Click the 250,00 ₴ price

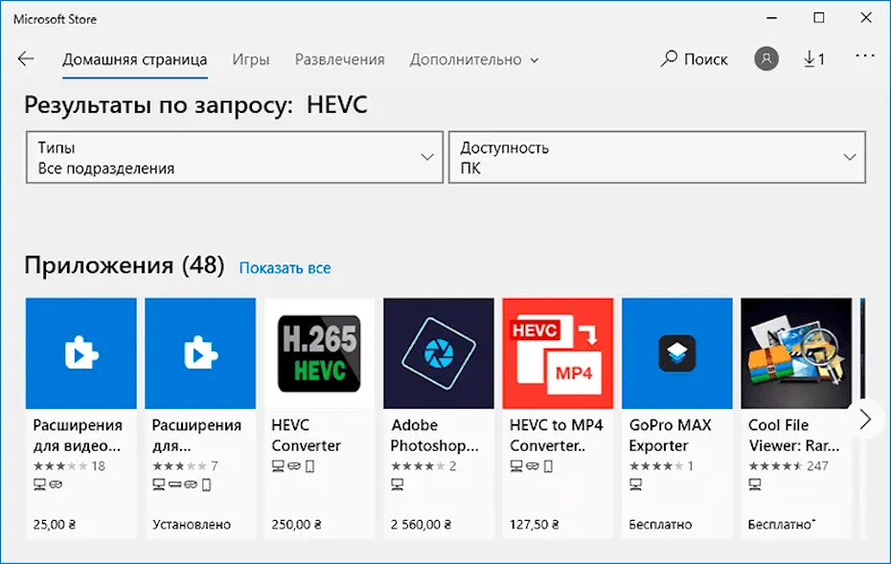point(296,524)
